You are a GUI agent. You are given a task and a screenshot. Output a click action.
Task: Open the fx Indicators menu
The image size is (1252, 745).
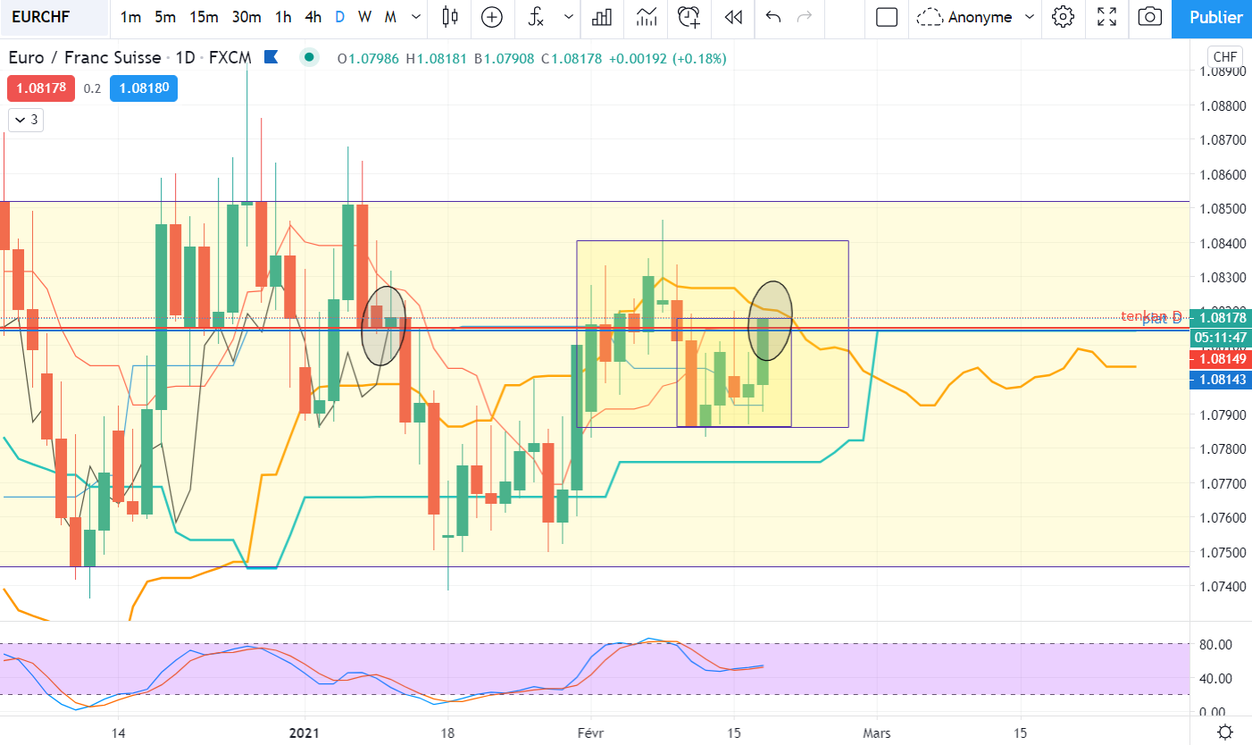(x=536, y=17)
